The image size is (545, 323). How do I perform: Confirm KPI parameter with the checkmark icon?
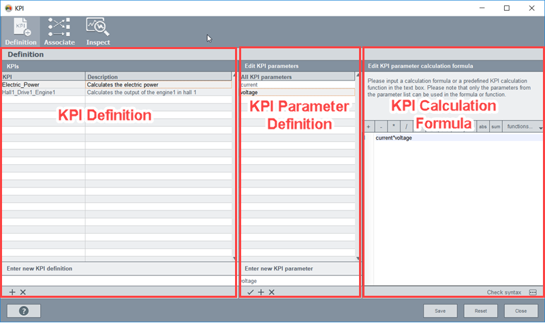(250, 292)
